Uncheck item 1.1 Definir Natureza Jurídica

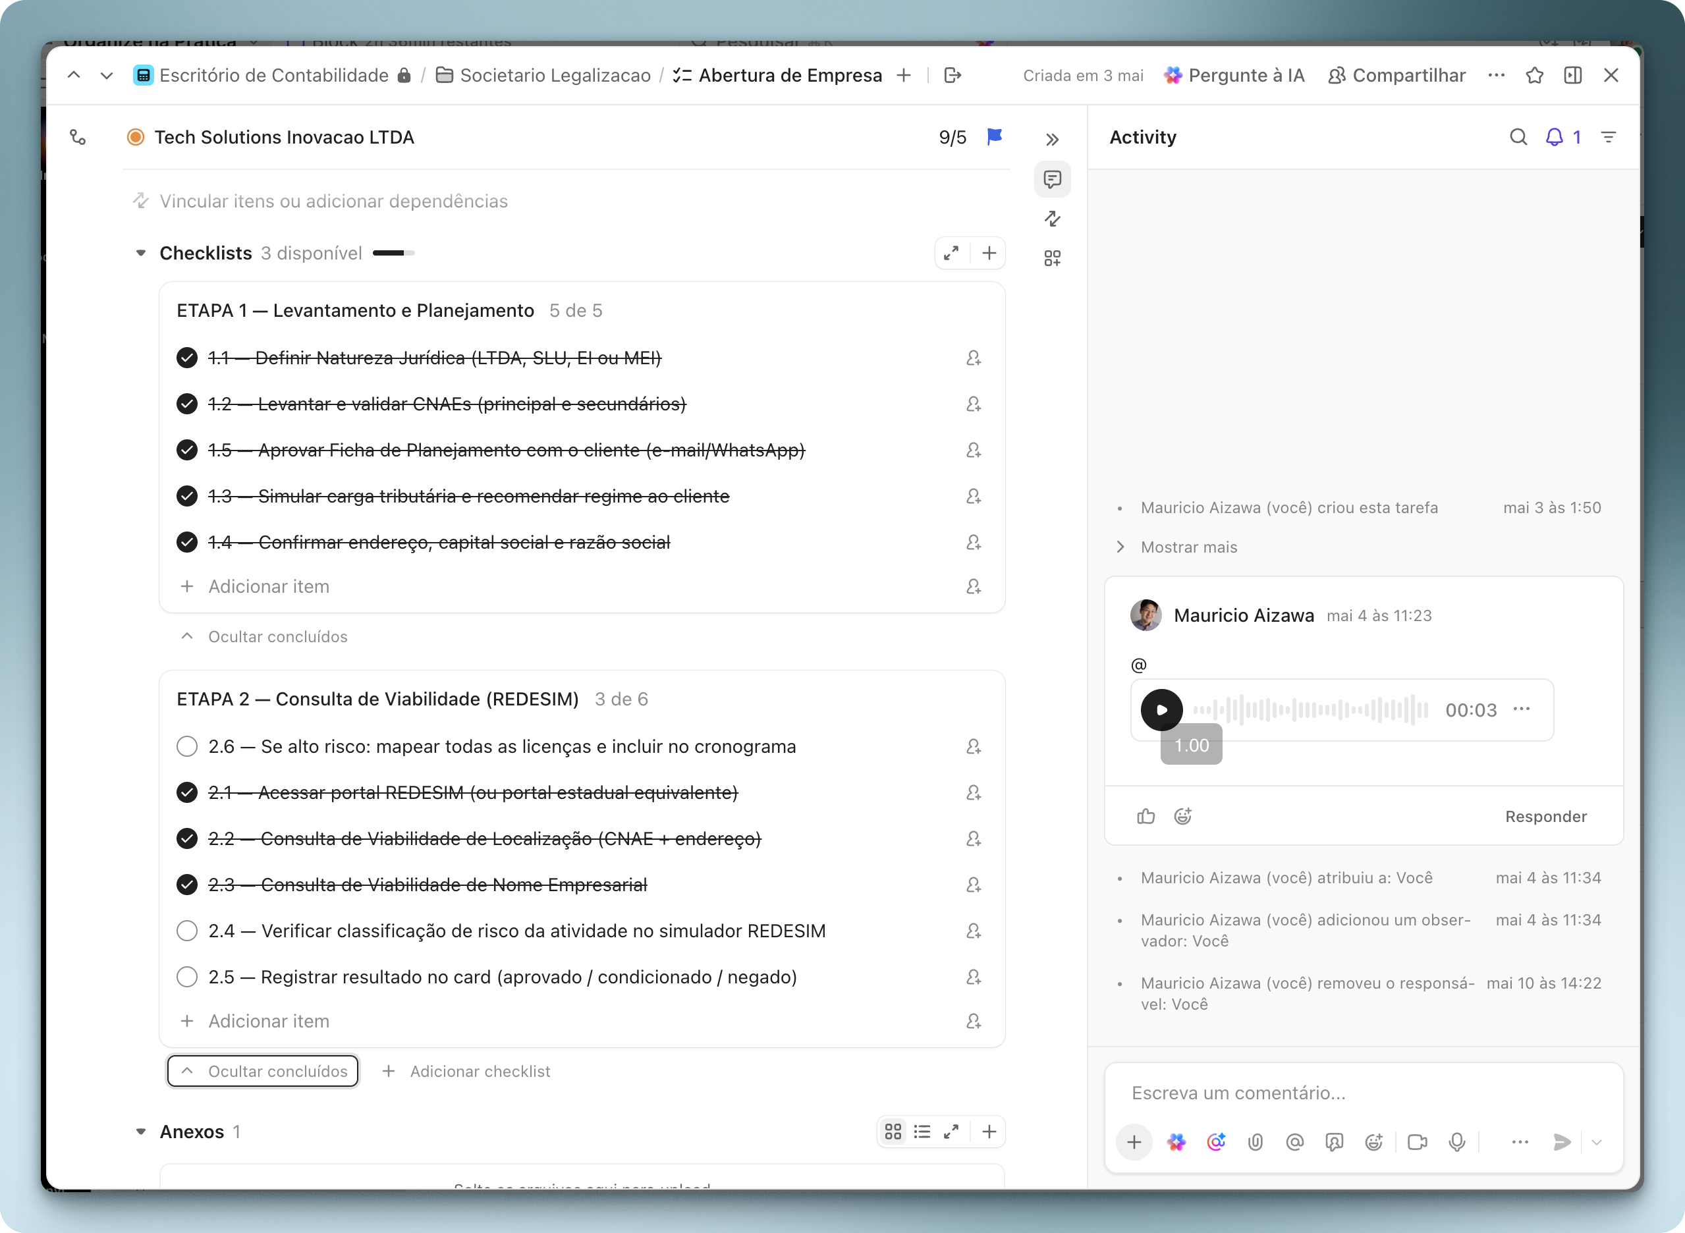point(187,358)
